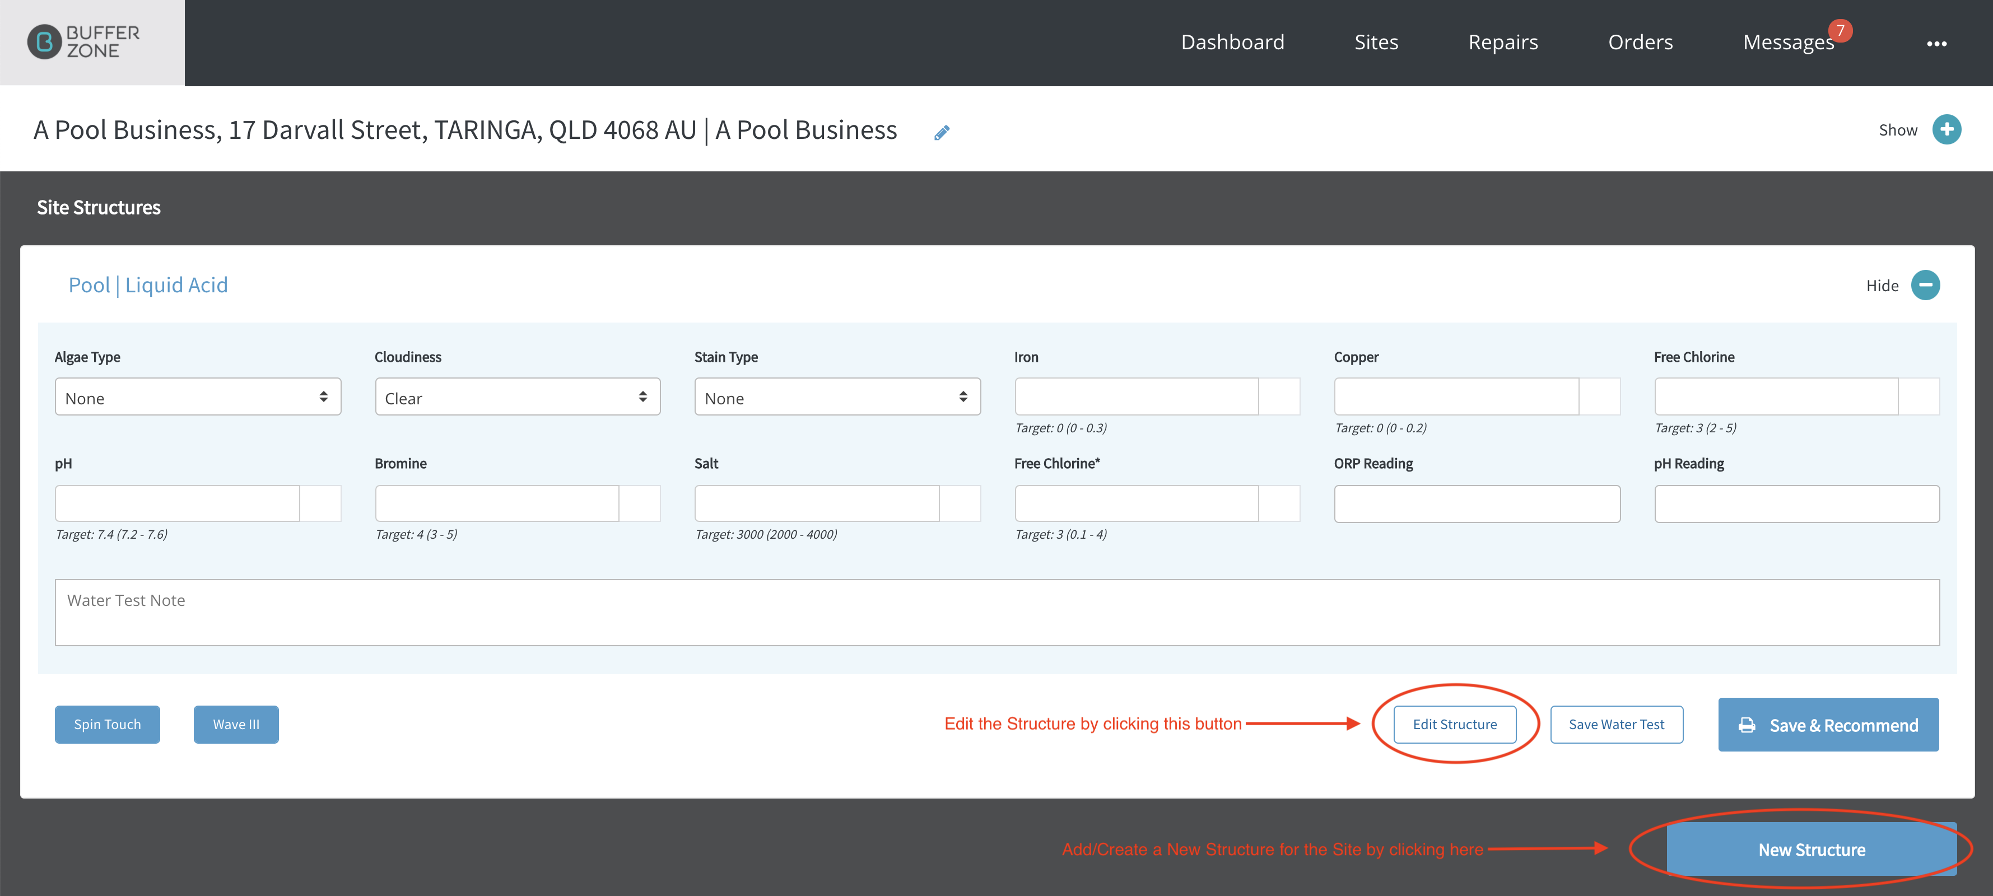This screenshot has width=1993, height=896.
Task: Open the Dashboard page
Action: coord(1232,42)
